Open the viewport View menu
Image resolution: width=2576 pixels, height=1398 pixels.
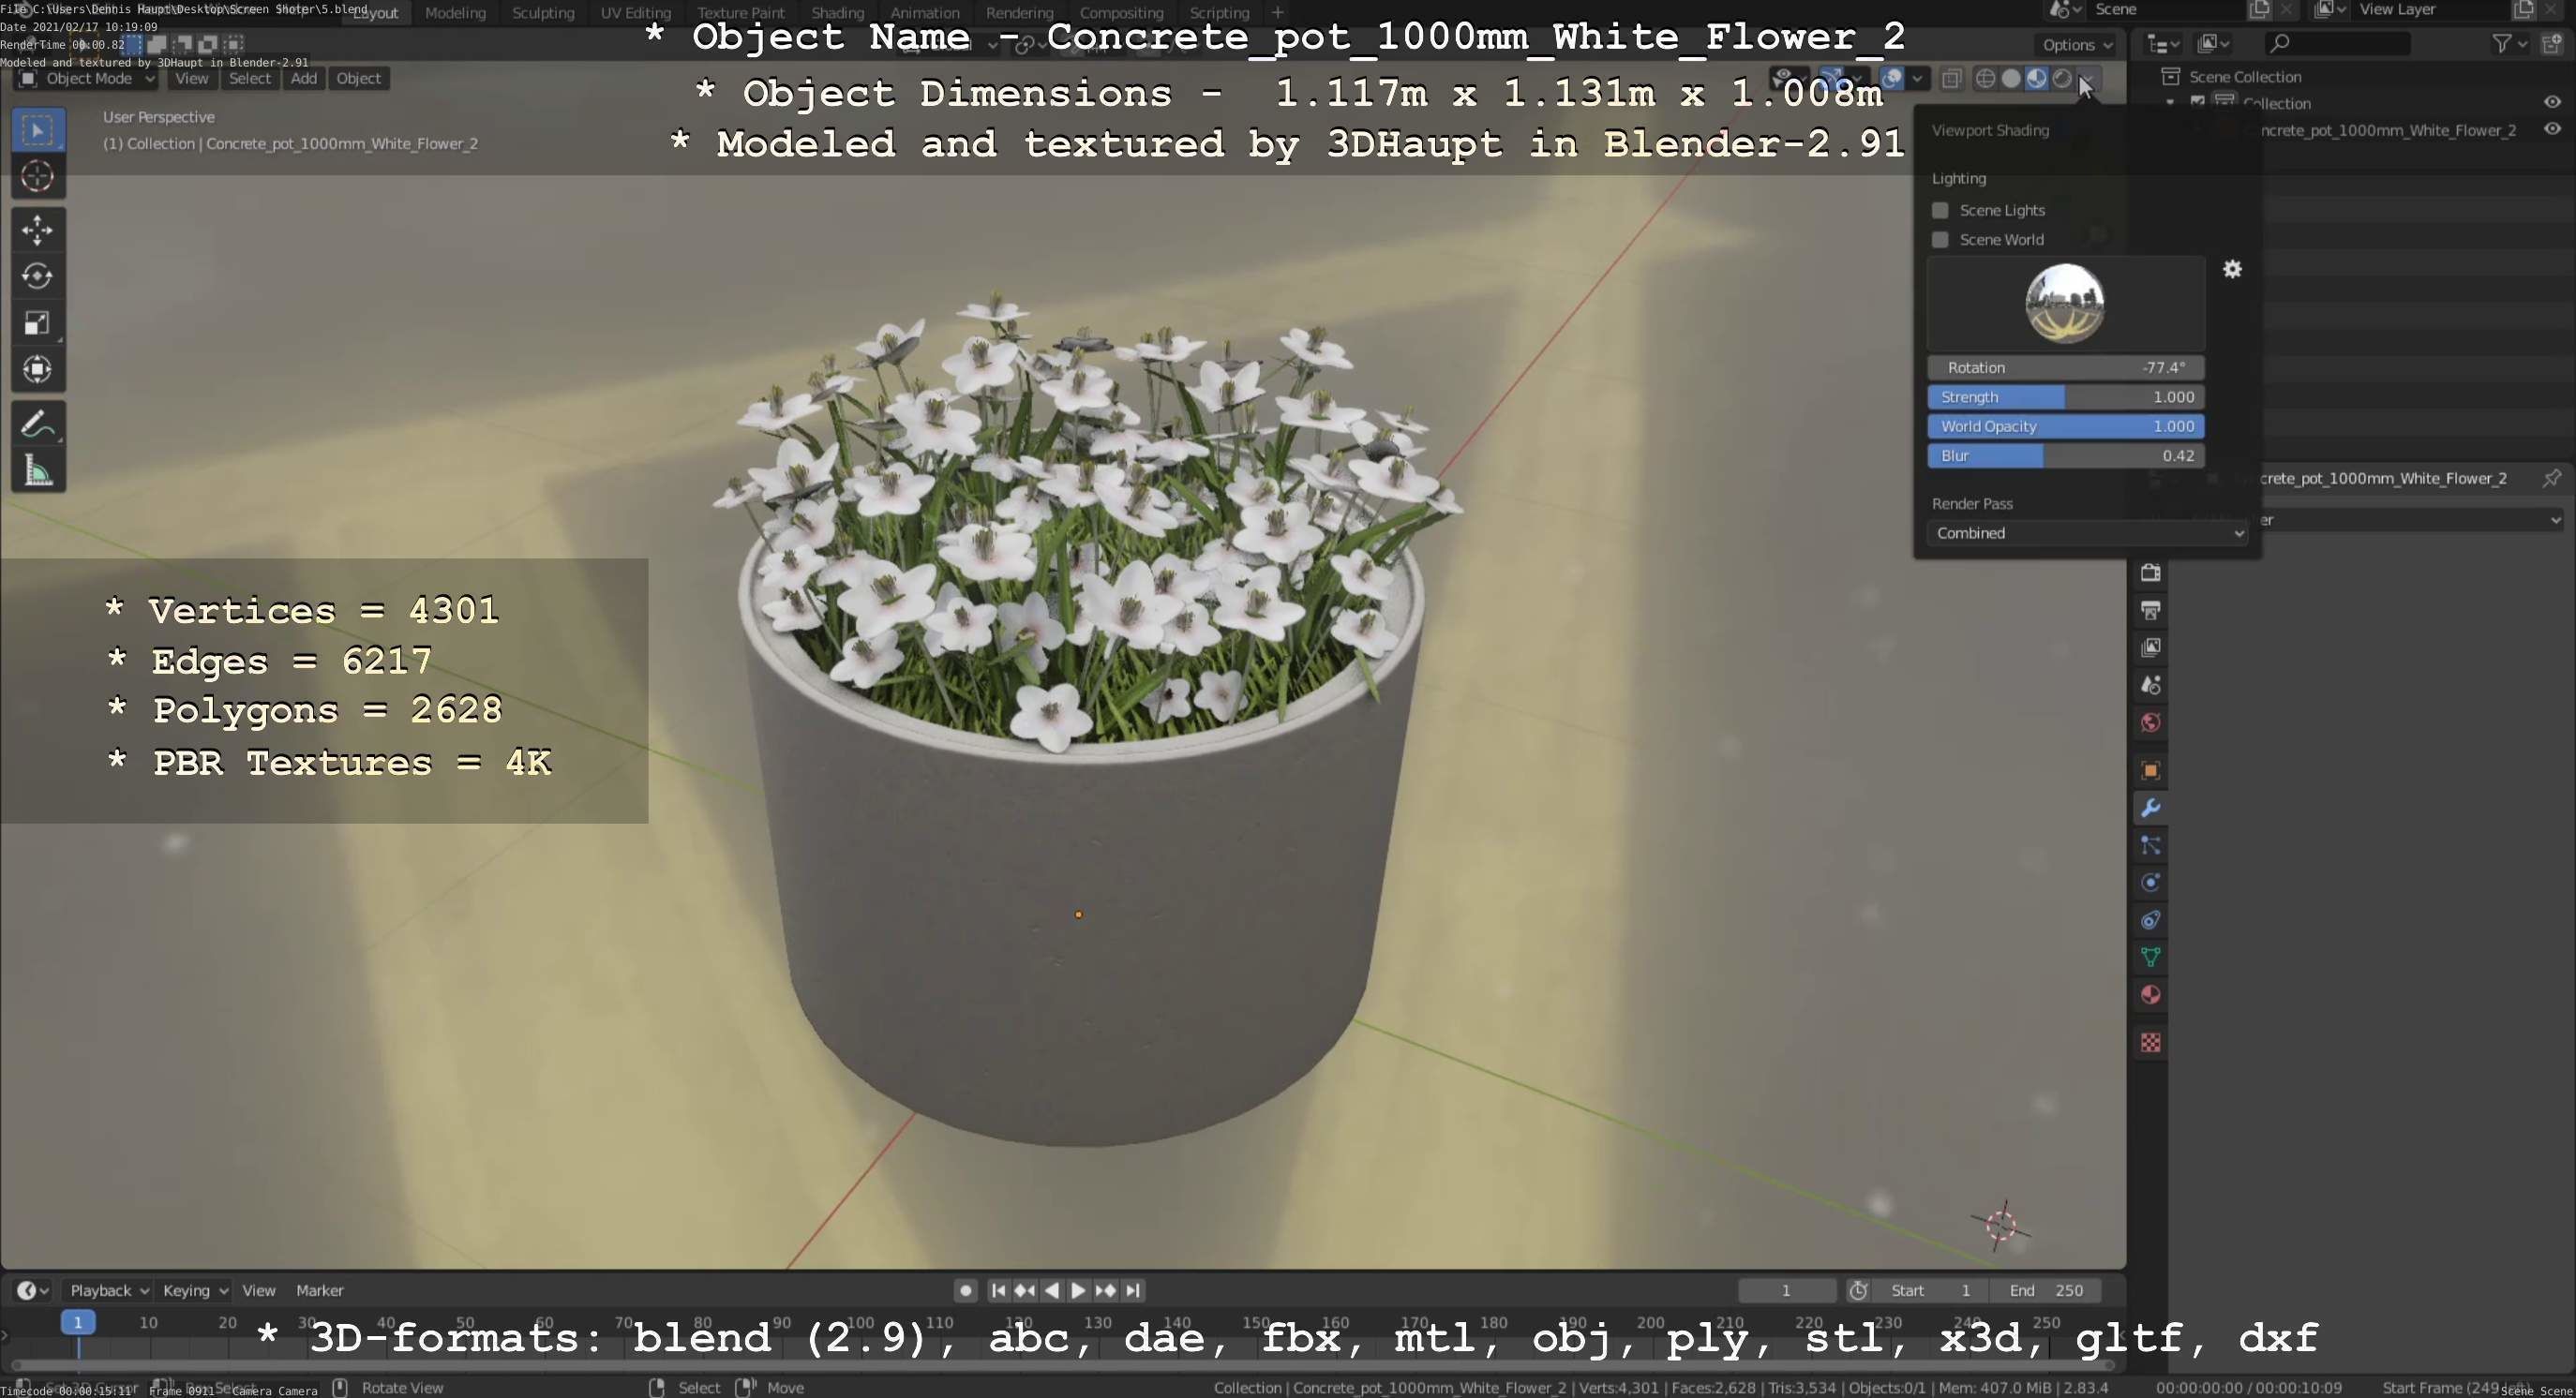(x=191, y=78)
